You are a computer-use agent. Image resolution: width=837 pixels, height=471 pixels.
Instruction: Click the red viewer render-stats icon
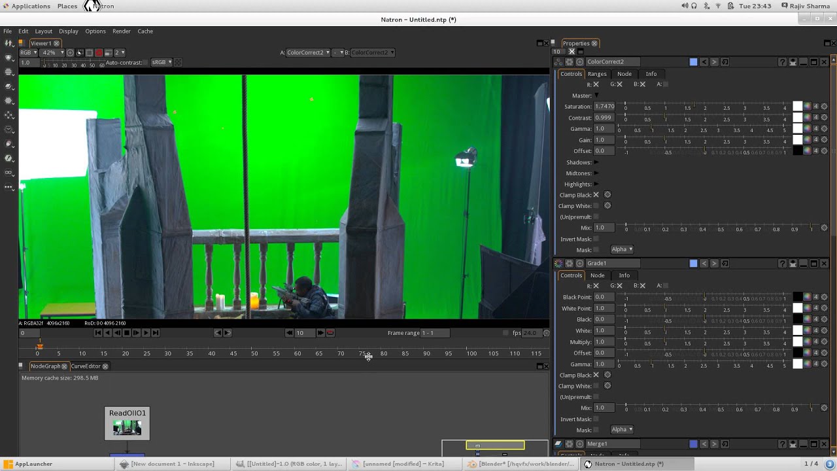pyautogui.click(x=99, y=52)
